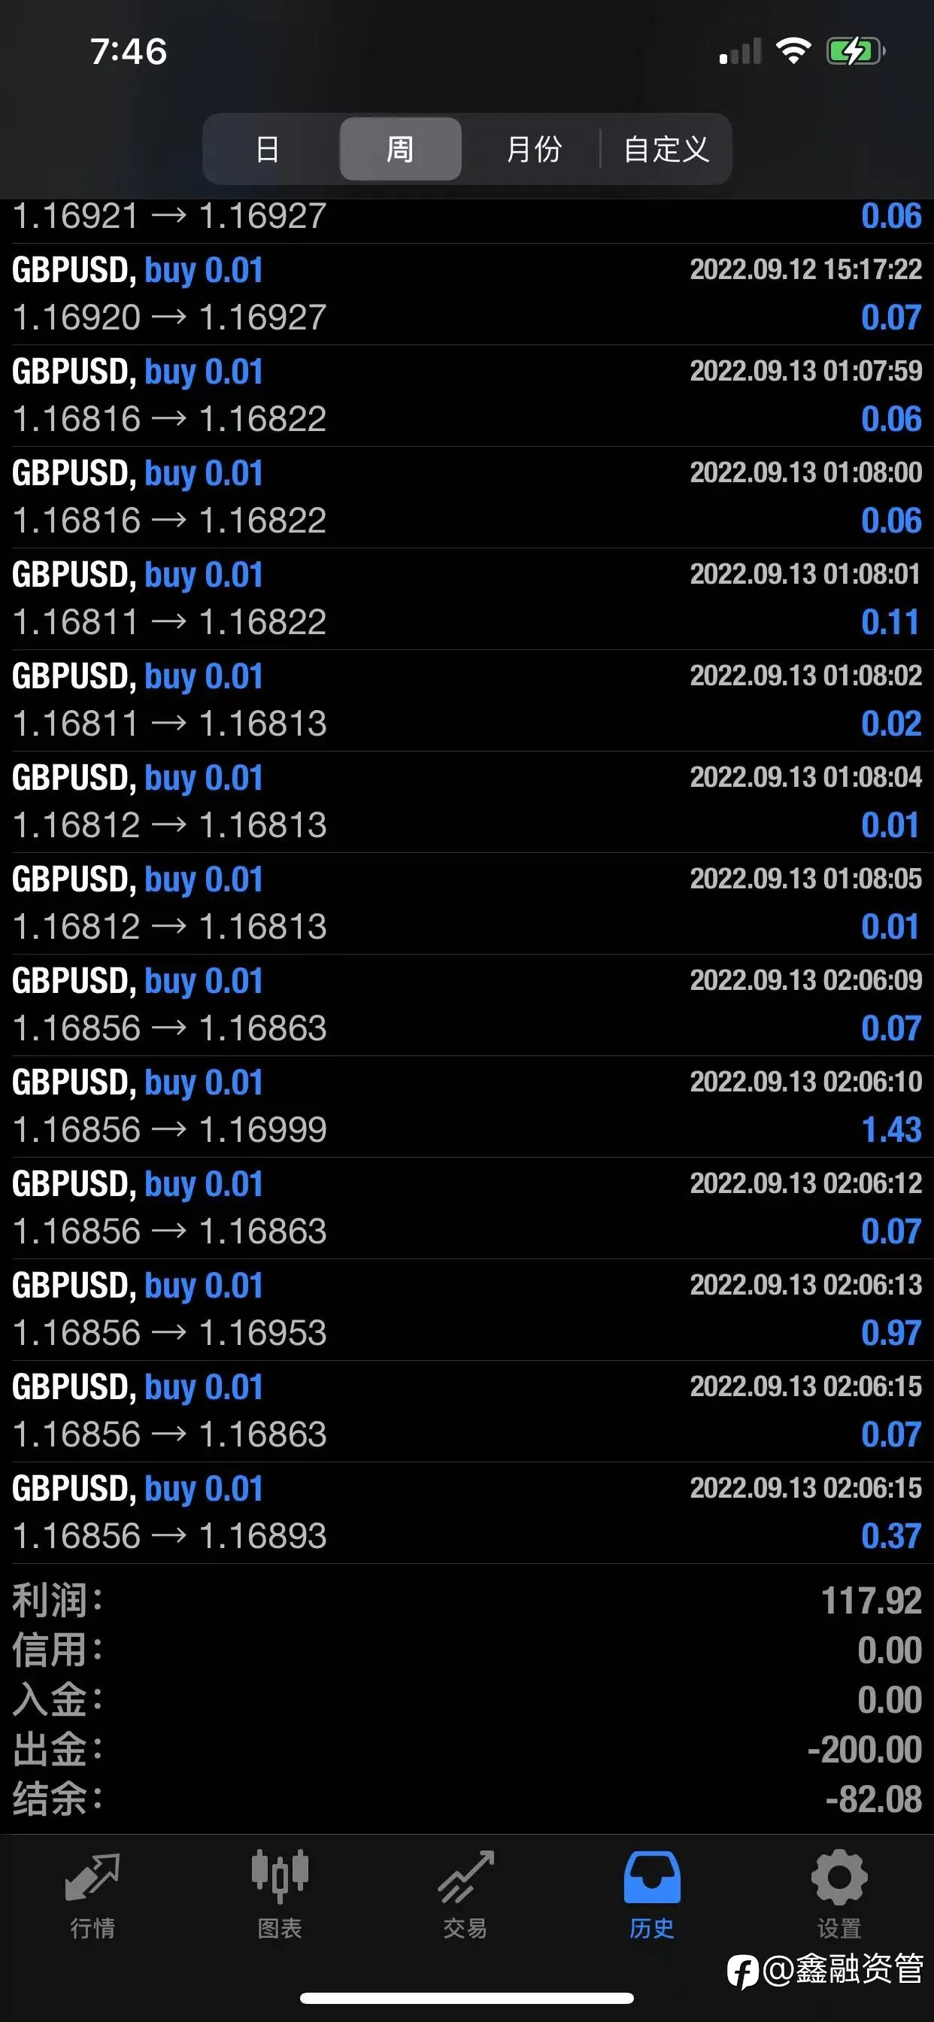Open GBPUSD trade at 2022.09.13 02:06:09
This screenshot has height=2022, width=934.
click(x=467, y=1005)
